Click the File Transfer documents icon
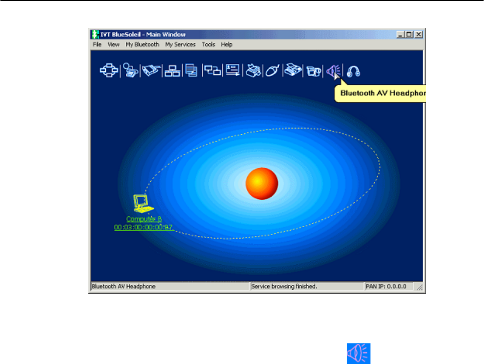484x364 pixels. (191, 70)
